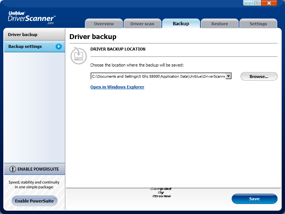
Task: Click the blue arrow beside Backup settings
Action: coord(59,46)
